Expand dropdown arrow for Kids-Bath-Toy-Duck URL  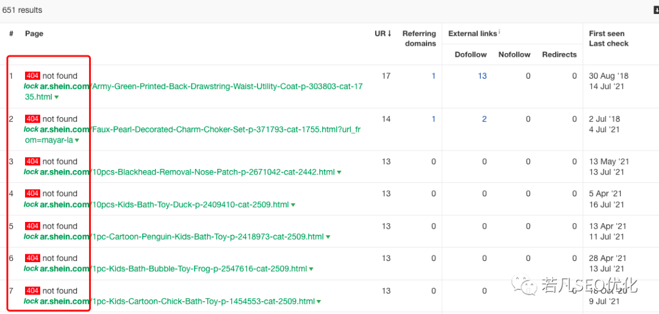point(293,205)
